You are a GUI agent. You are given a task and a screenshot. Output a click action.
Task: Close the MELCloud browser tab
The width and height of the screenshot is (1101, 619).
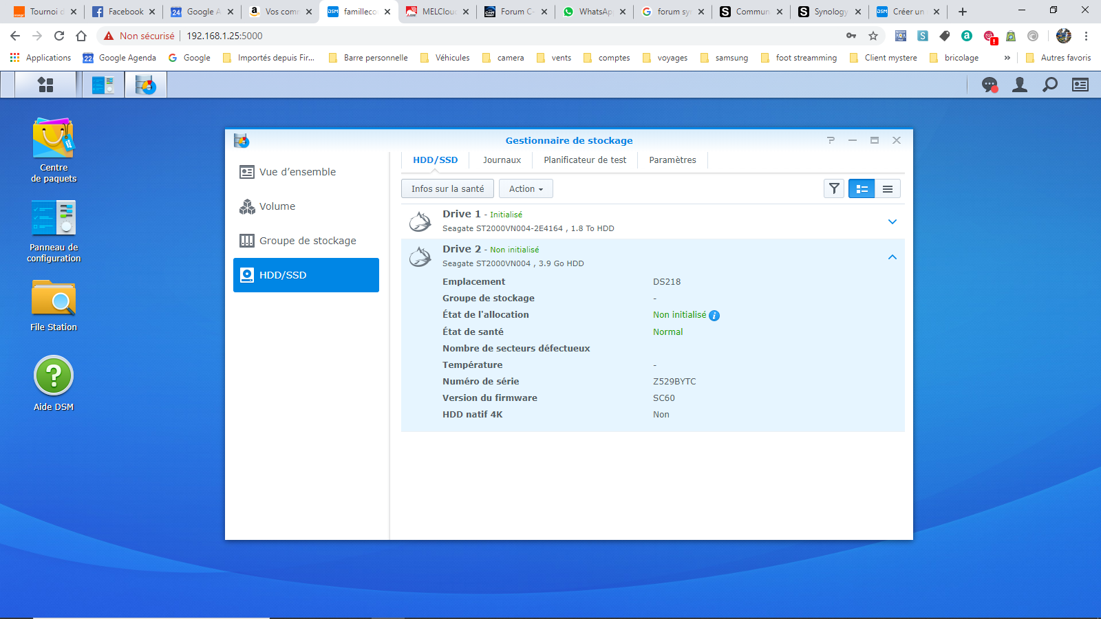point(466,12)
